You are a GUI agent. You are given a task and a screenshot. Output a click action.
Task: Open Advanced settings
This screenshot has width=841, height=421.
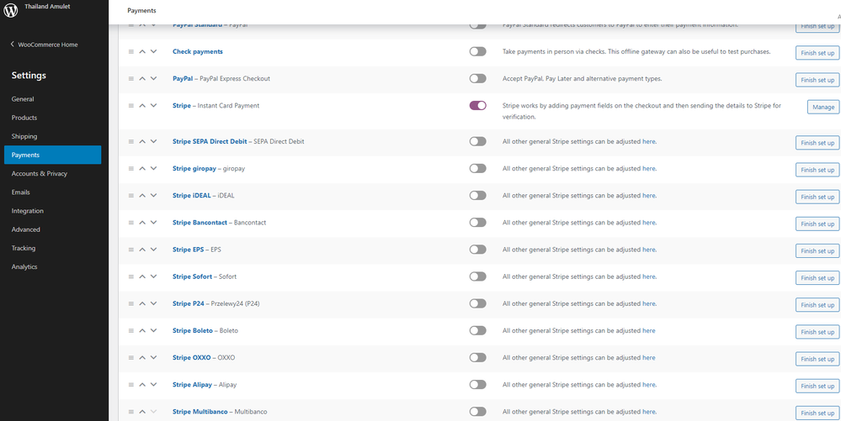click(x=26, y=229)
